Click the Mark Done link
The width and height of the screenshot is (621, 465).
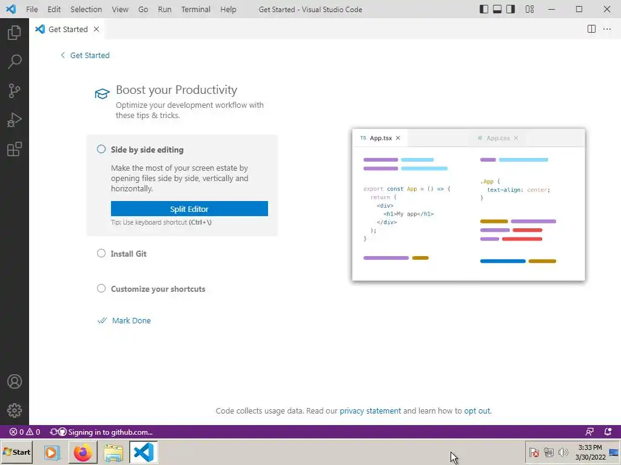pos(131,321)
